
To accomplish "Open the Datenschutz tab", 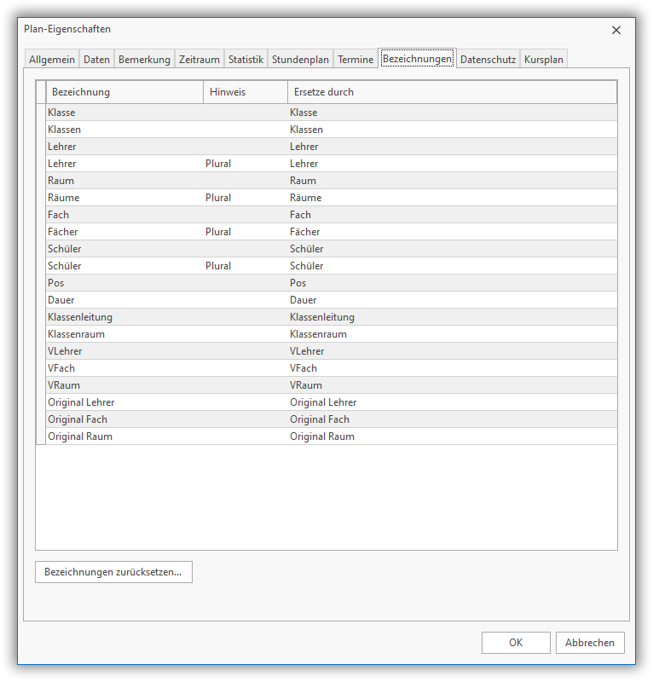I will [x=488, y=60].
